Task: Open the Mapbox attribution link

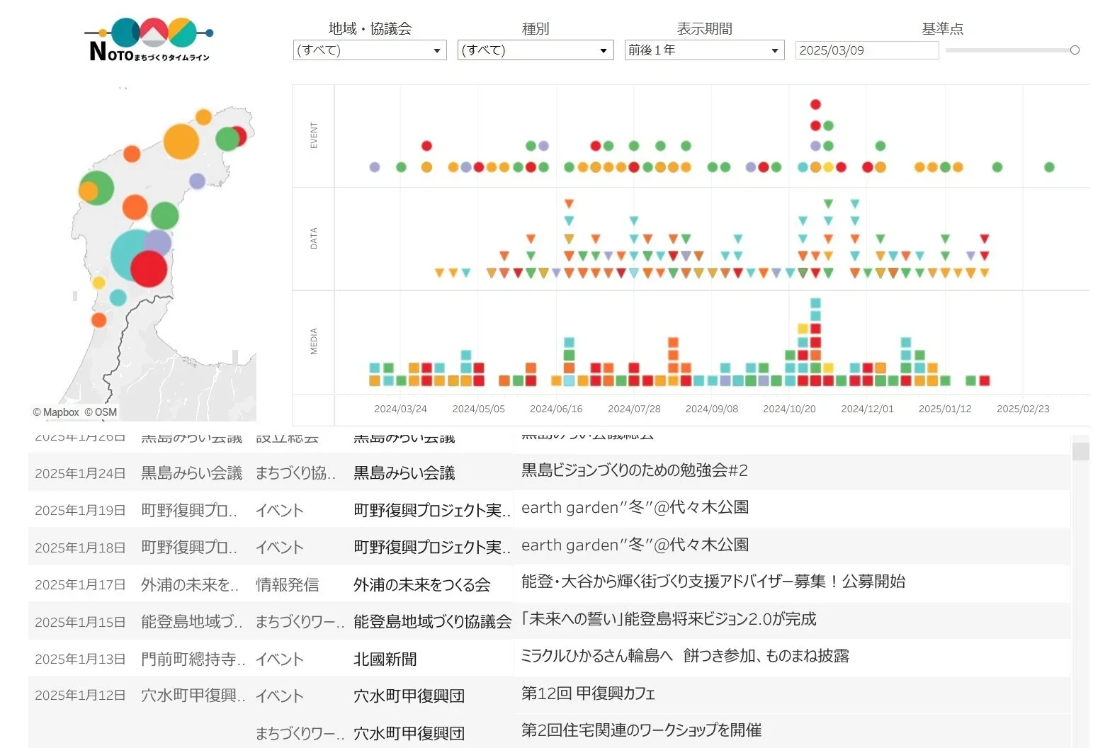Action: [x=56, y=412]
